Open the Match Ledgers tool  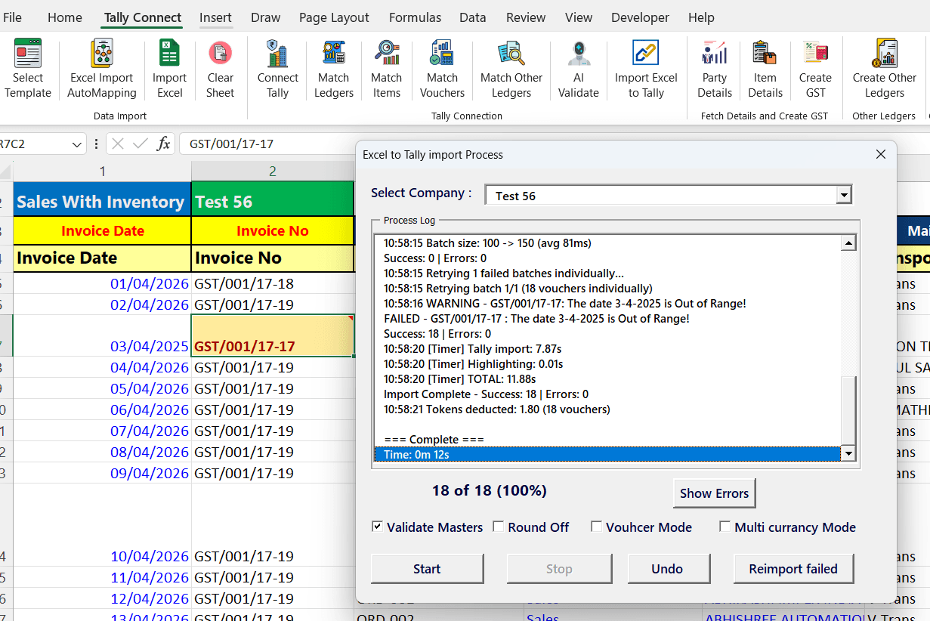click(333, 68)
